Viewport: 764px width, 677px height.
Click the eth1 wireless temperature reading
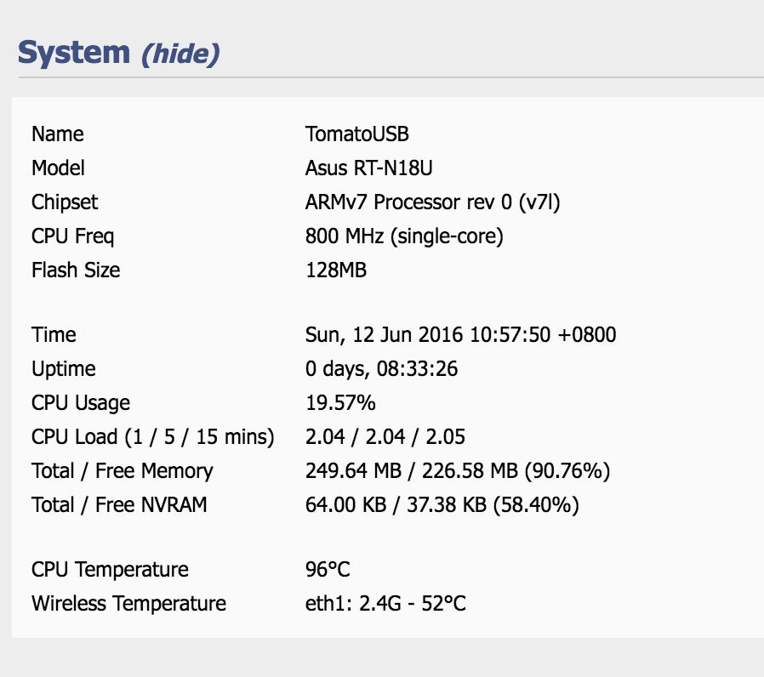coord(385,604)
